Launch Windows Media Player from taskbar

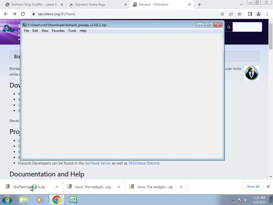coord(40,200)
